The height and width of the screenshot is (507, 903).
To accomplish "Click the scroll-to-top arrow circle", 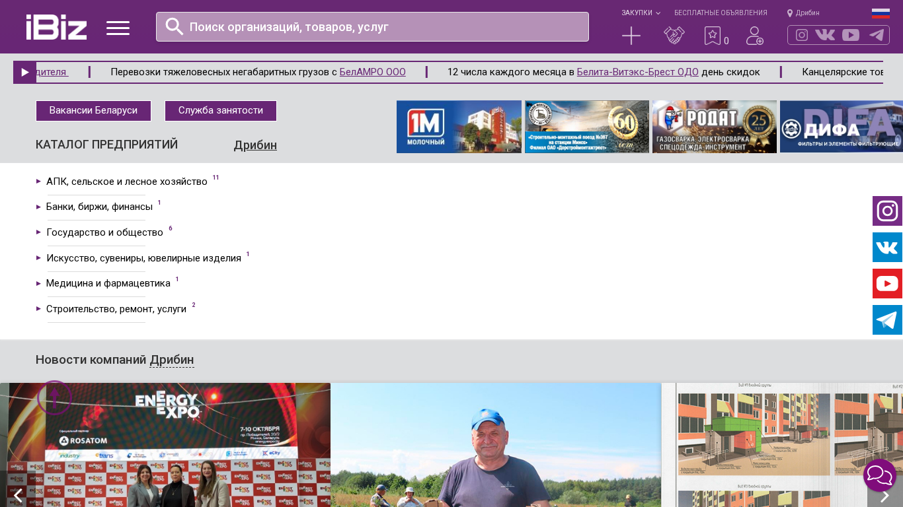I will [54, 397].
